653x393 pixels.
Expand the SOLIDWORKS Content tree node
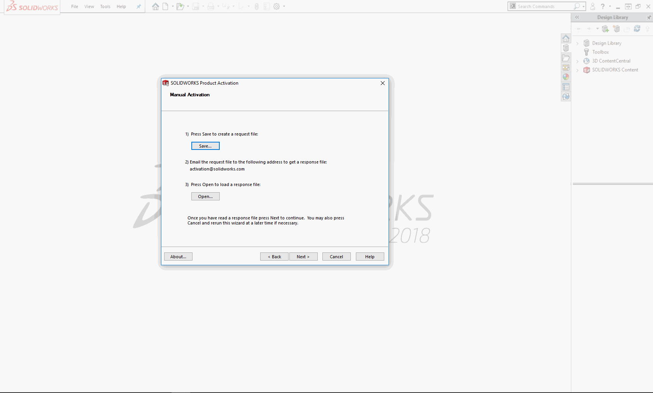click(x=578, y=70)
